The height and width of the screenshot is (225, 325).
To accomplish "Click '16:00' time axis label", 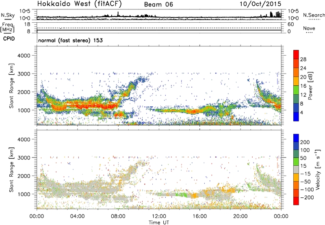I will [199, 216].
